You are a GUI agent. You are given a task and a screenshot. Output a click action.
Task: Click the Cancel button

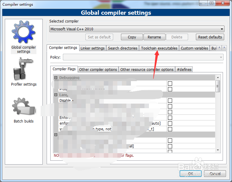point(215,174)
